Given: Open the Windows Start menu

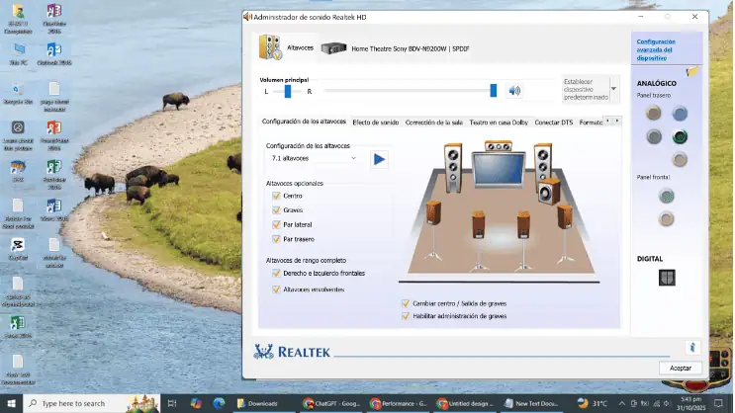Looking at the screenshot, I should pos(11,403).
